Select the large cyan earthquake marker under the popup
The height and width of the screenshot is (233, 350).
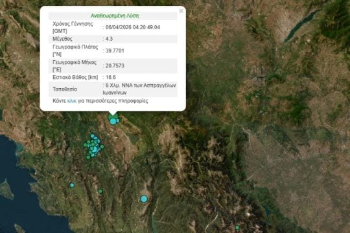click(x=113, y=121)
